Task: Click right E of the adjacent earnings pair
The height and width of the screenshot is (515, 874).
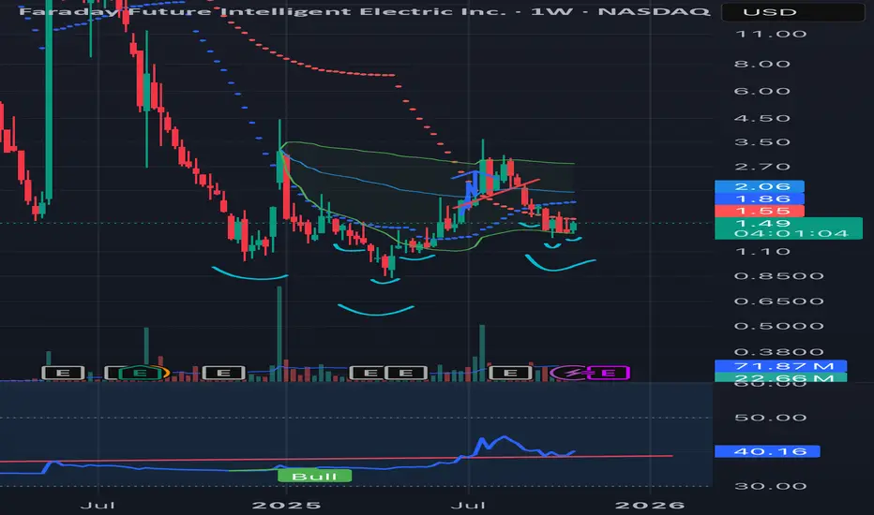Action: [406, 373]
